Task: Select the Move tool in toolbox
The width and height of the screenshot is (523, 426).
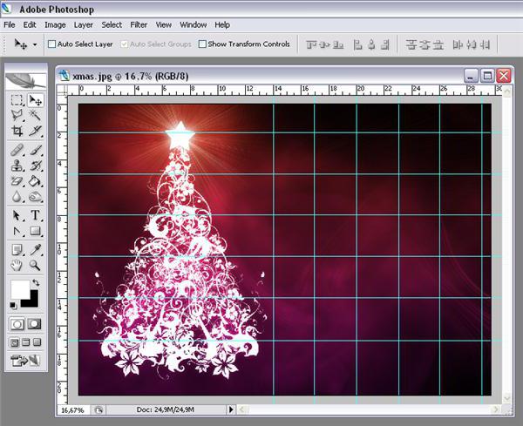Action: [35, 99]
